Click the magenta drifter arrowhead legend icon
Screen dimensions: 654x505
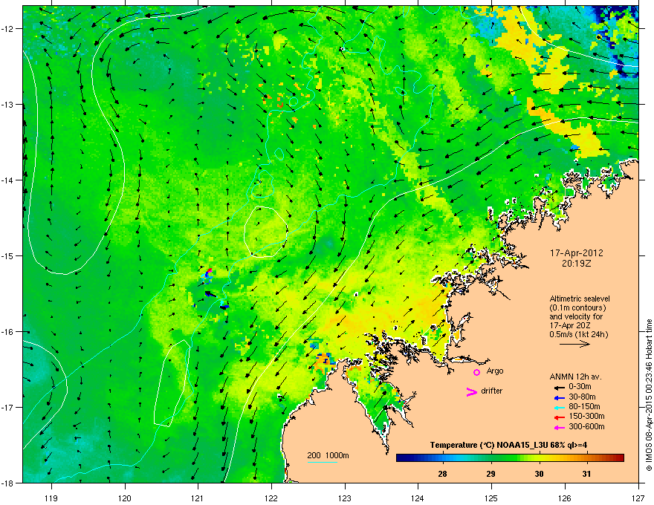tap(471, 391)
